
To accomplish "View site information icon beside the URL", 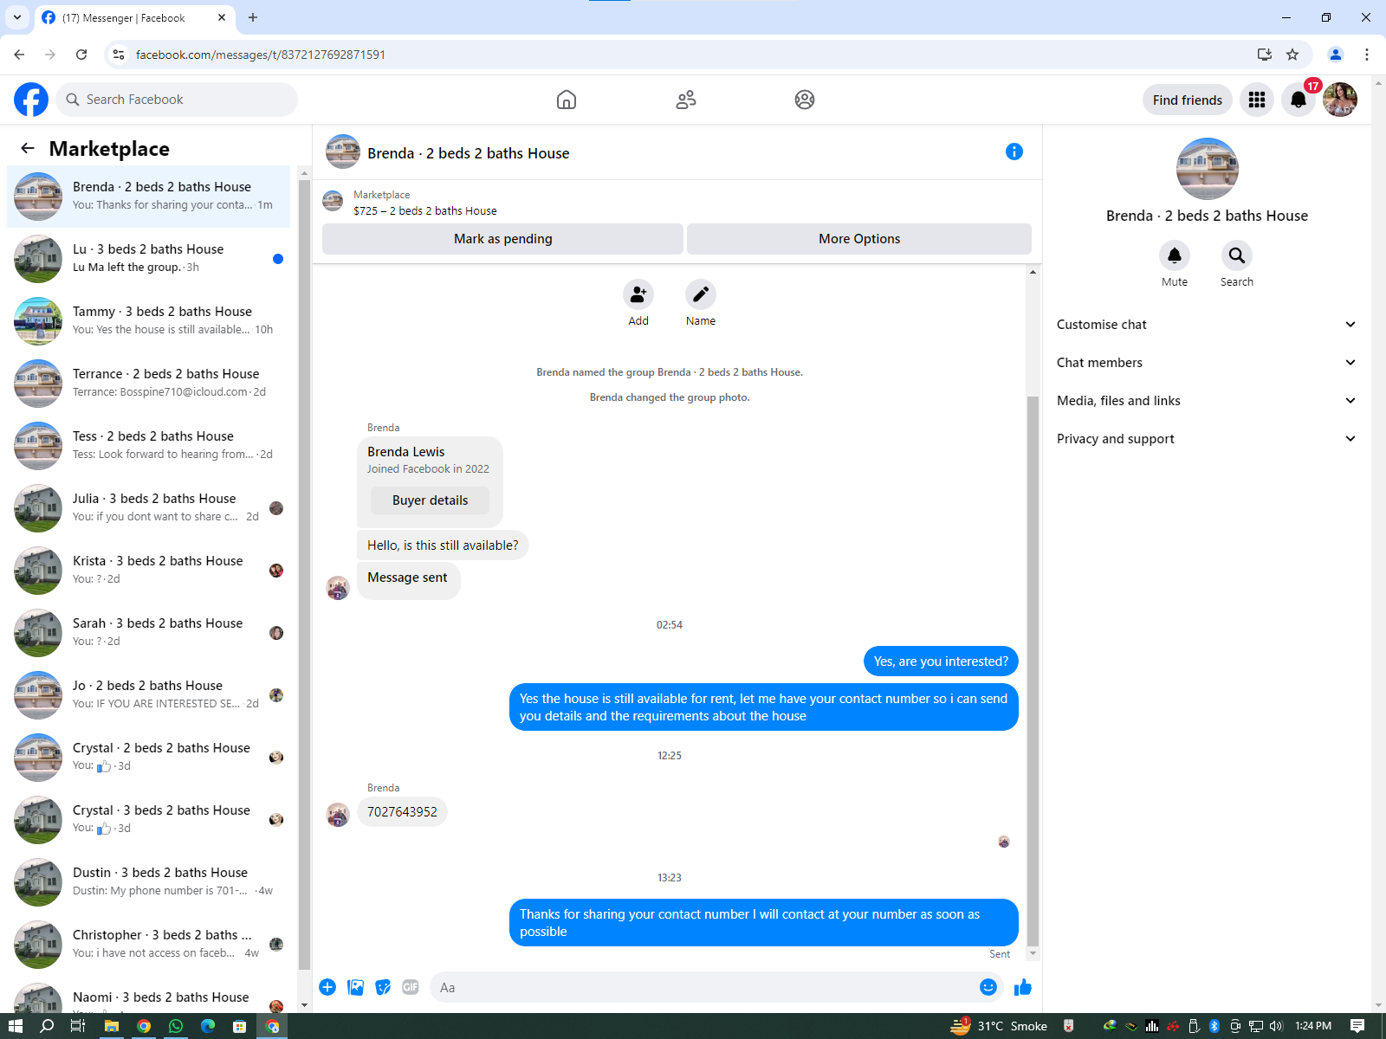I will click(119, 55).
